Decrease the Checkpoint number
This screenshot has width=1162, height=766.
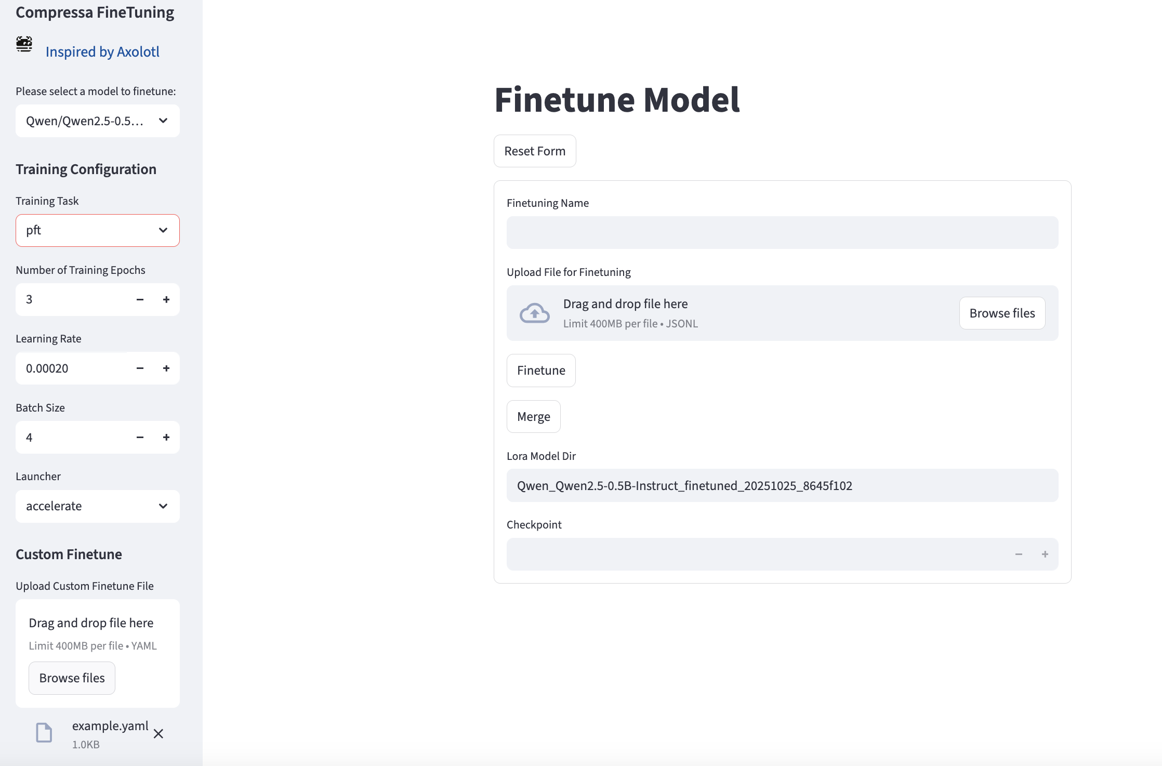pos(1019,554)
